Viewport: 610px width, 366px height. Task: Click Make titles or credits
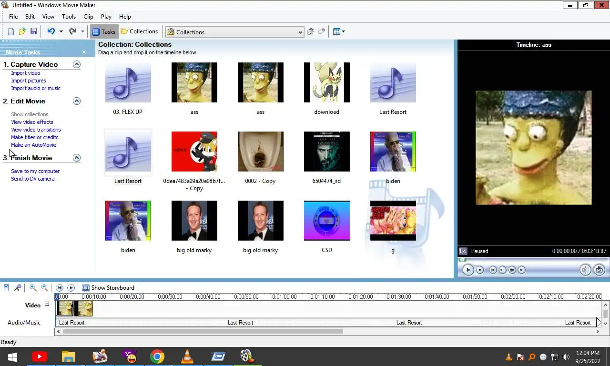point(35,137)
